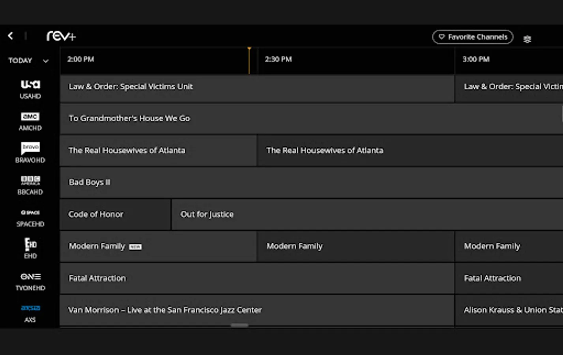
Task: Open 2:30 PM Real Housewives of Atlanta
Action: 410,151
